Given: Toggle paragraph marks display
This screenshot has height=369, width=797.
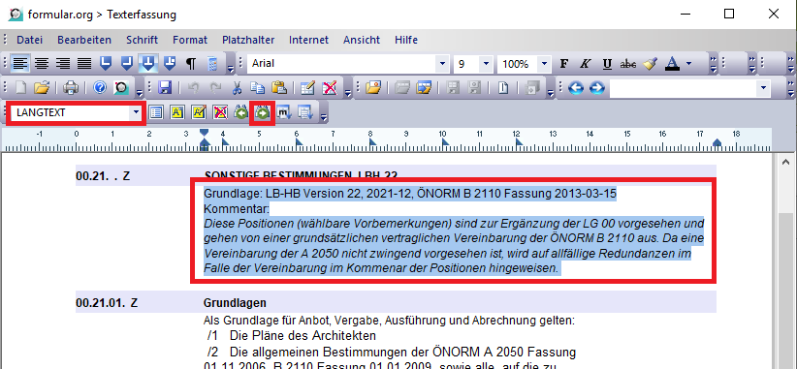Looking at the screenshot, I should click(191, 64).
